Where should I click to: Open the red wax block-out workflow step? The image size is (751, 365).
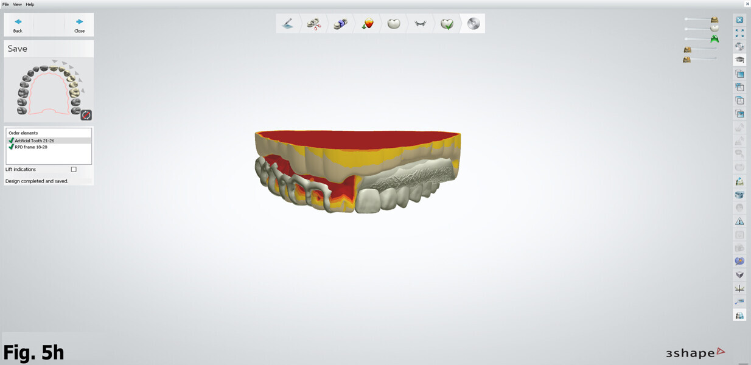click(x=367, y=24)
